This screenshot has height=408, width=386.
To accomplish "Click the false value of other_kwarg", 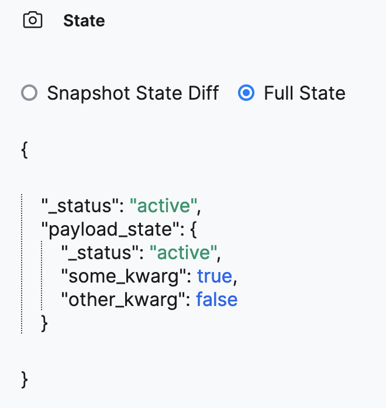I will pyautogui.click(x=217, y=299).
